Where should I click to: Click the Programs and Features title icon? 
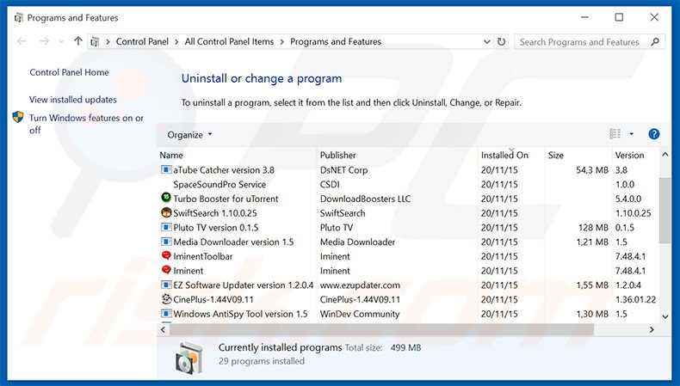[18, 18]
